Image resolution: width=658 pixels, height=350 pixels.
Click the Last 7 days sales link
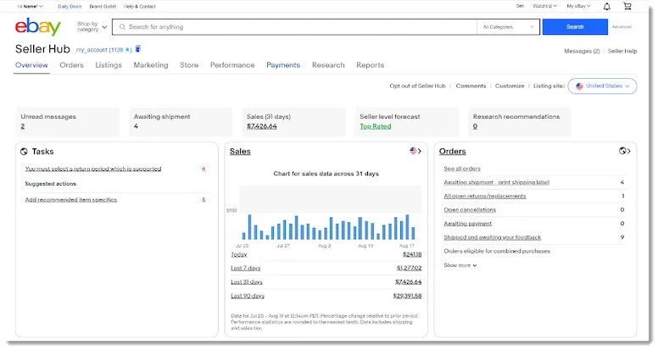coord(246,269)
